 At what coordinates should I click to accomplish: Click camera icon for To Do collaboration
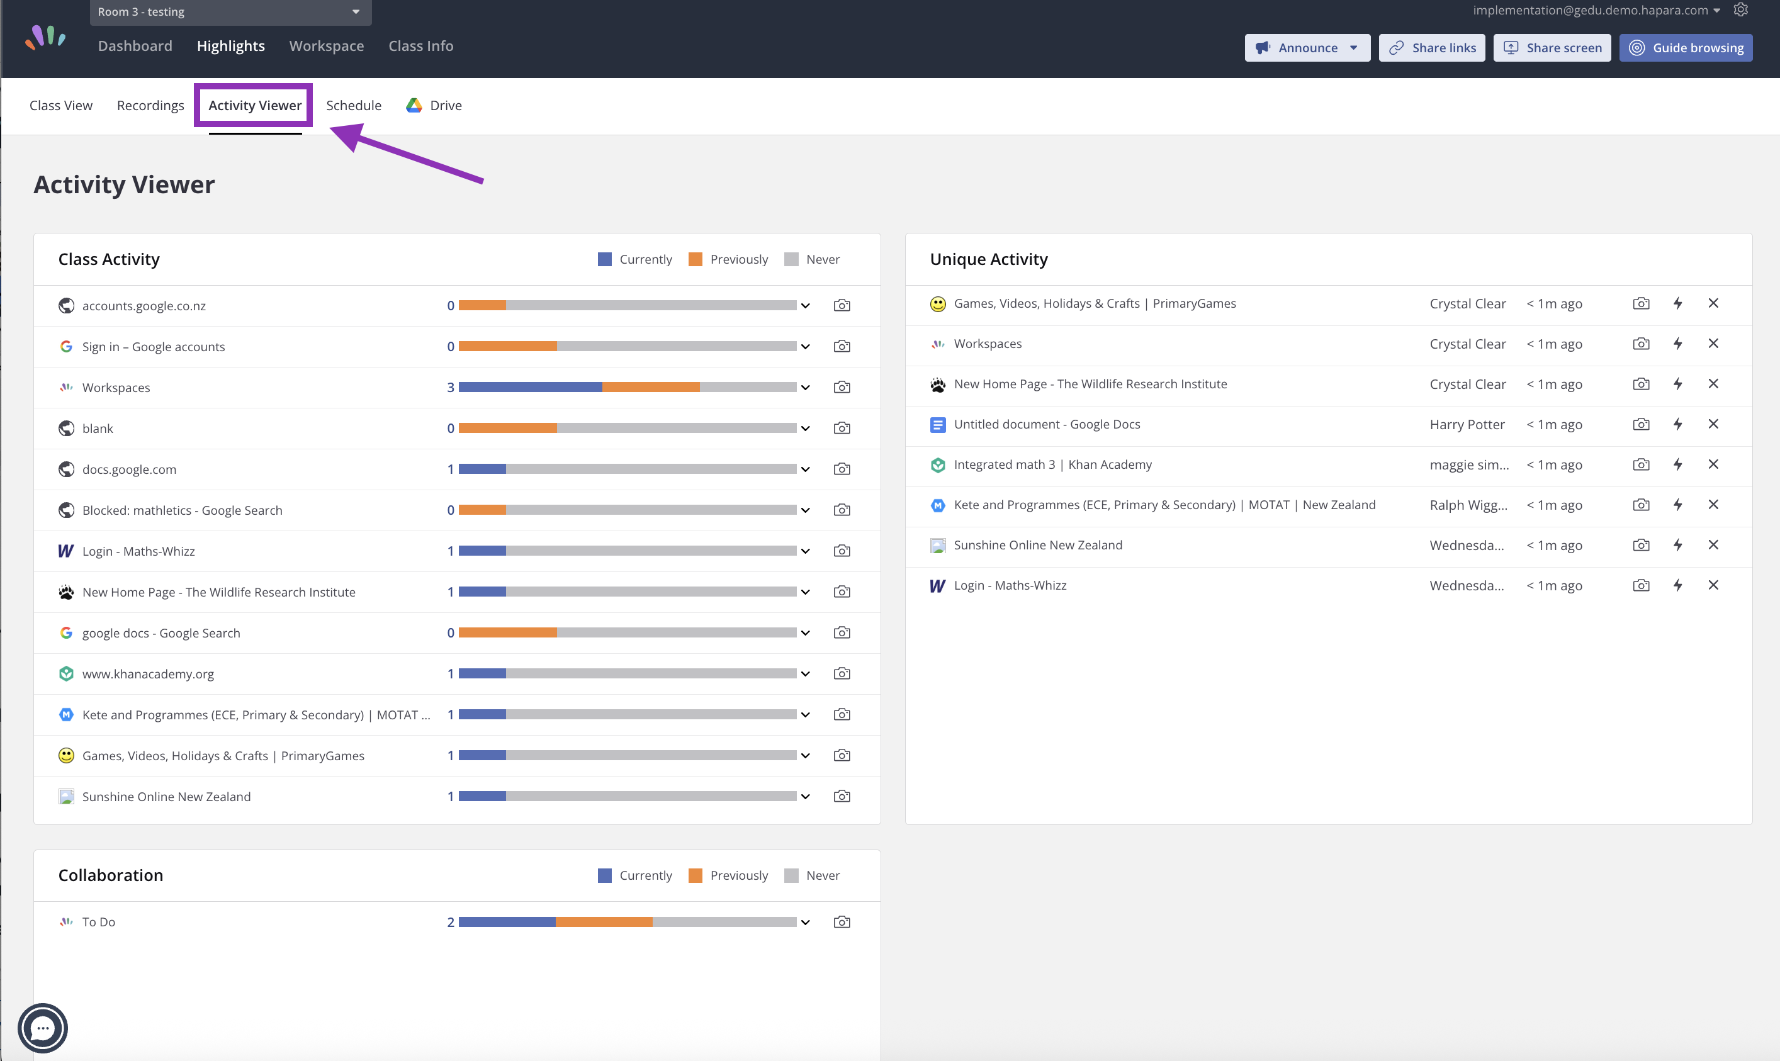tap(842, 923)
